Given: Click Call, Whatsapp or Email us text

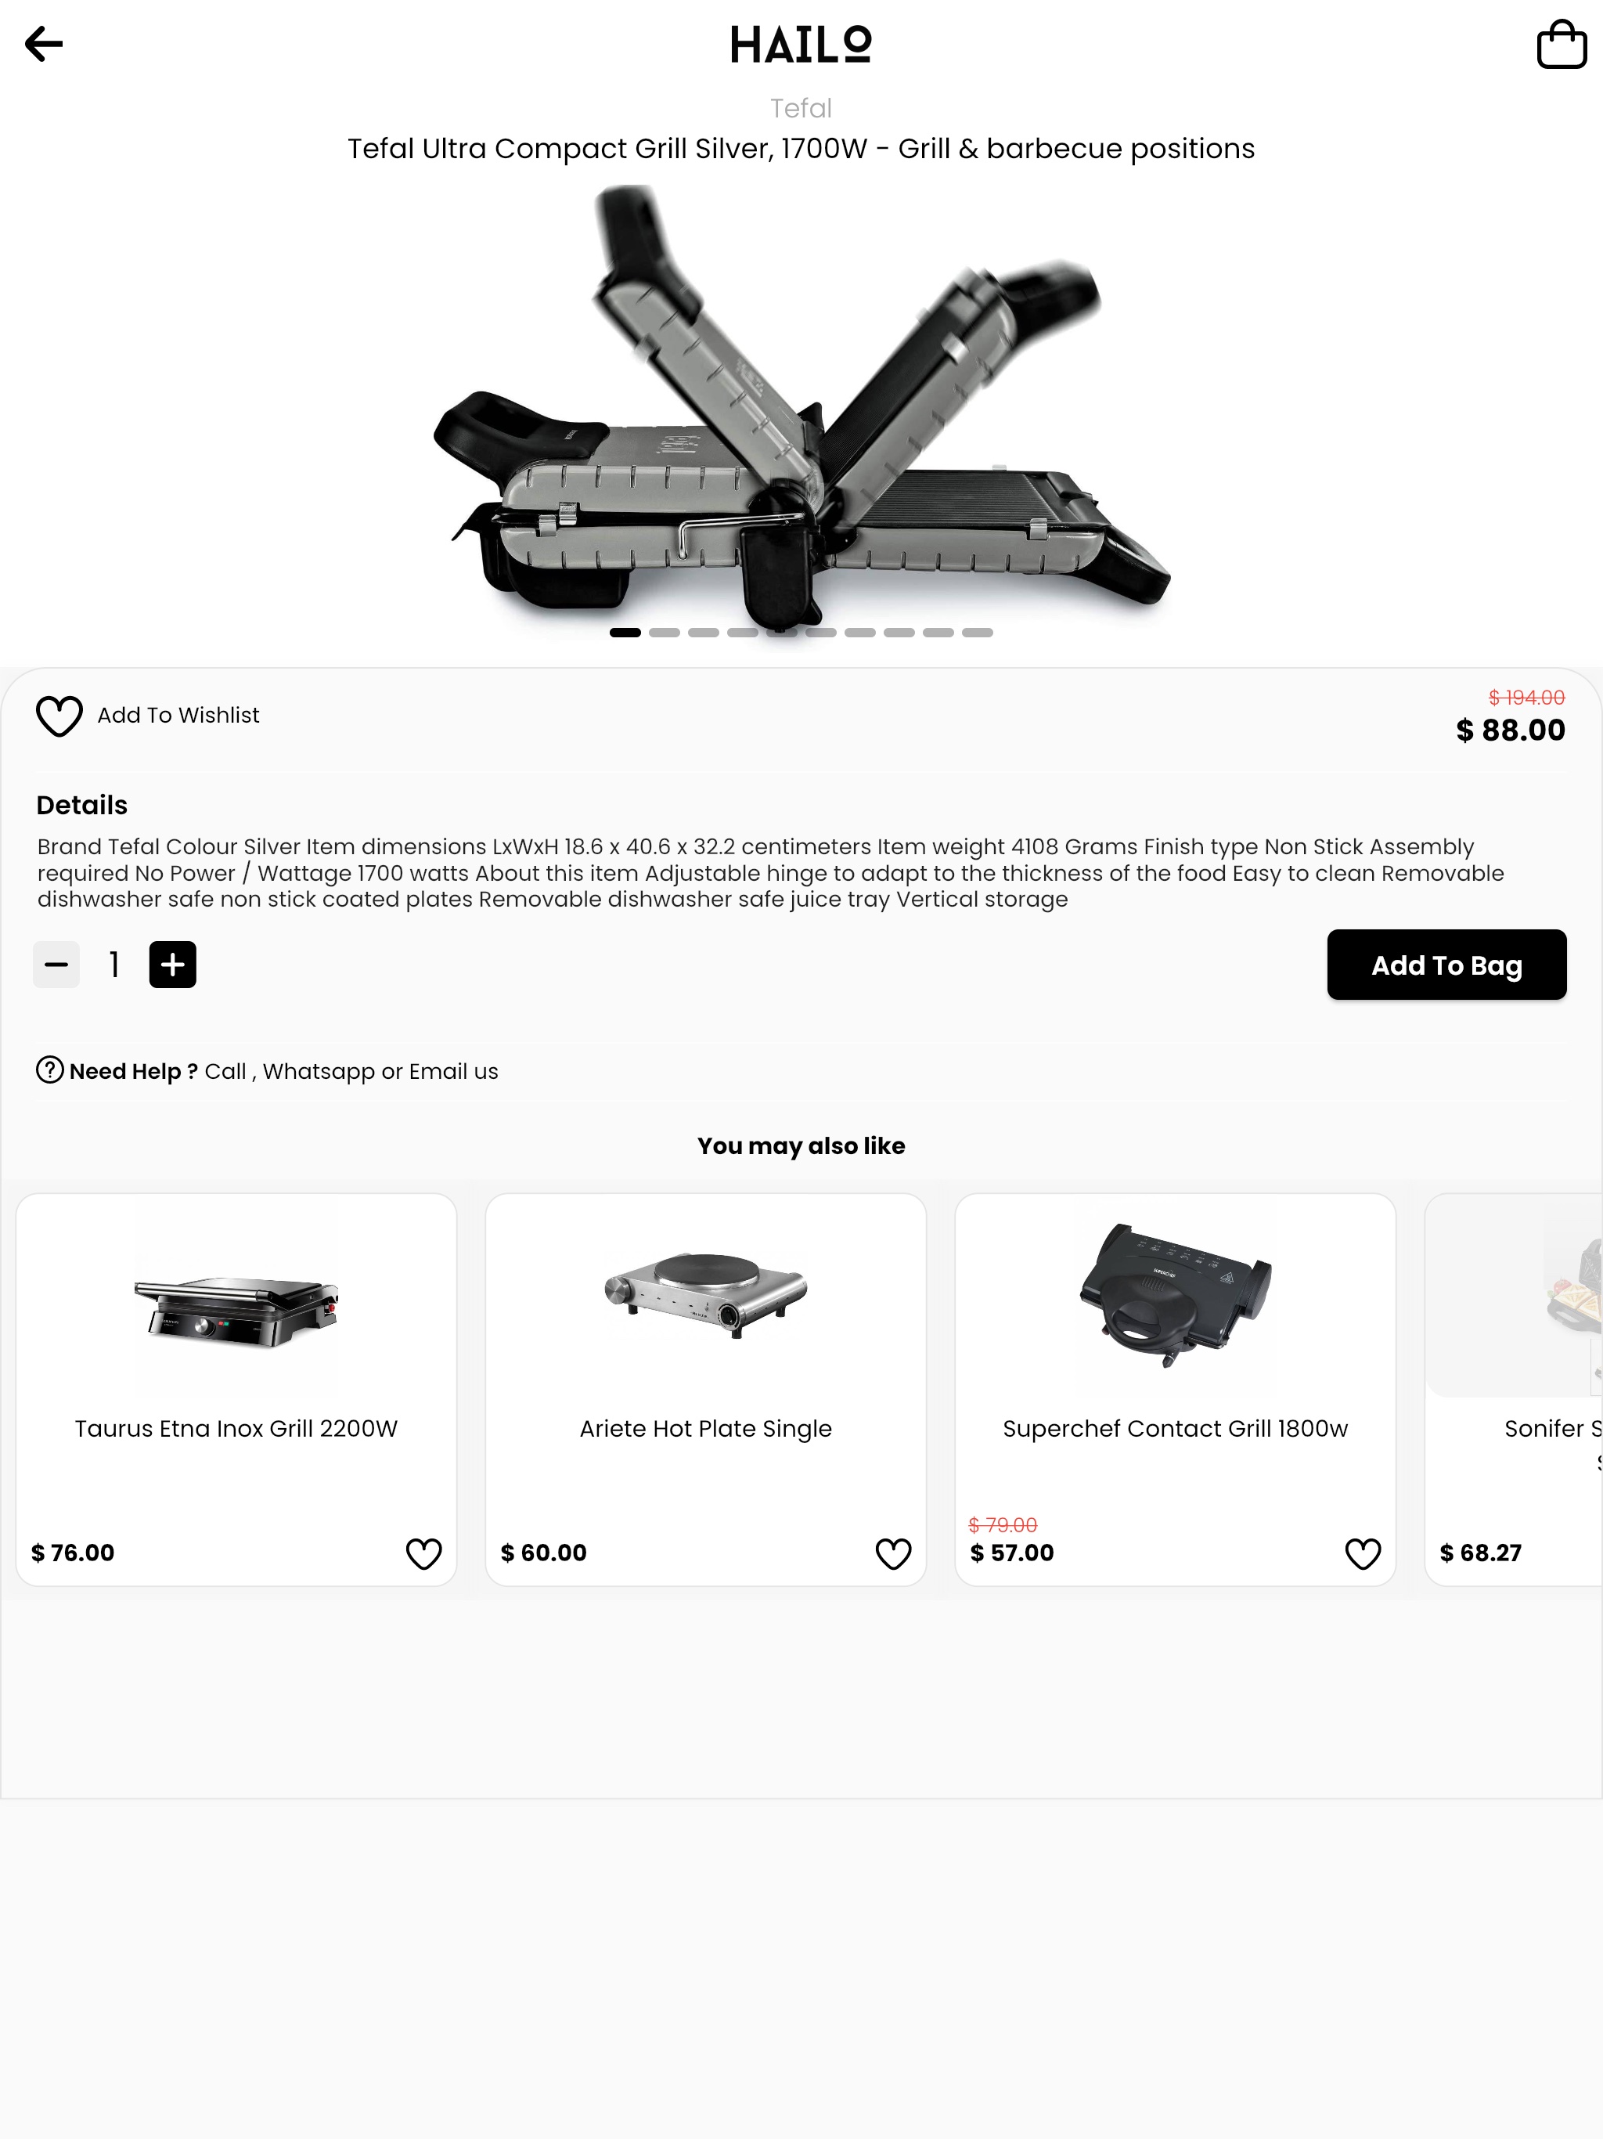Looking at the screenshot, I should (351, 1071).
